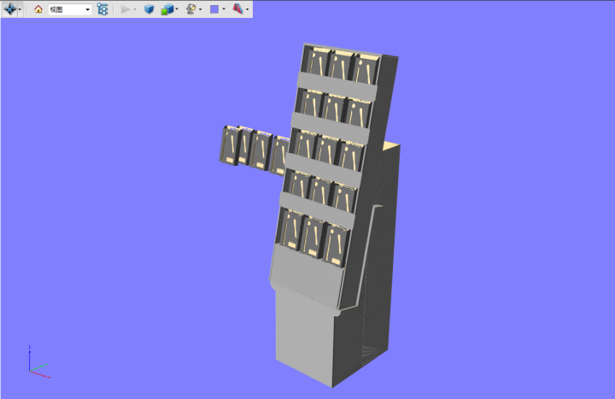Expand the lighting scheme dropdown arrow
615x399 pixels.
[x=201, y=10]
